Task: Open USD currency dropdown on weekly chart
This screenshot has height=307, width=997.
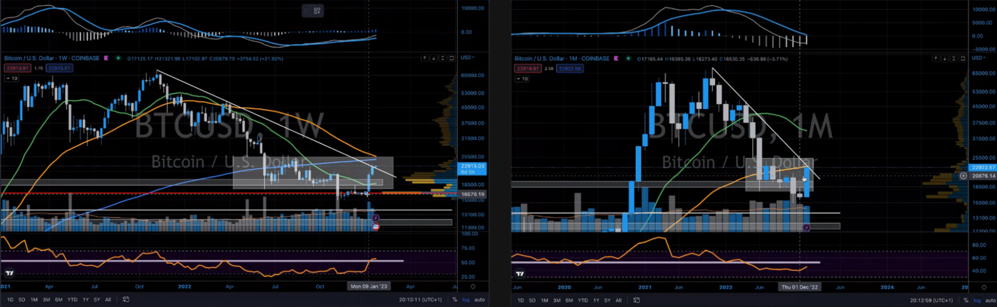Action: 466,57
